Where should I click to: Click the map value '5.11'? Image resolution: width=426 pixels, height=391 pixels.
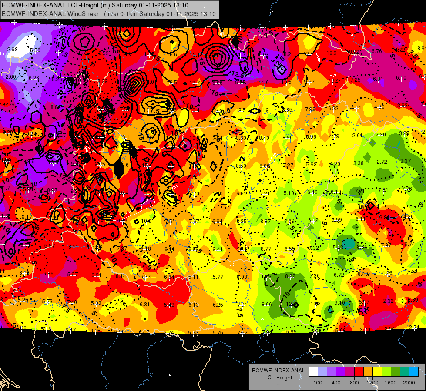point(194,277)
